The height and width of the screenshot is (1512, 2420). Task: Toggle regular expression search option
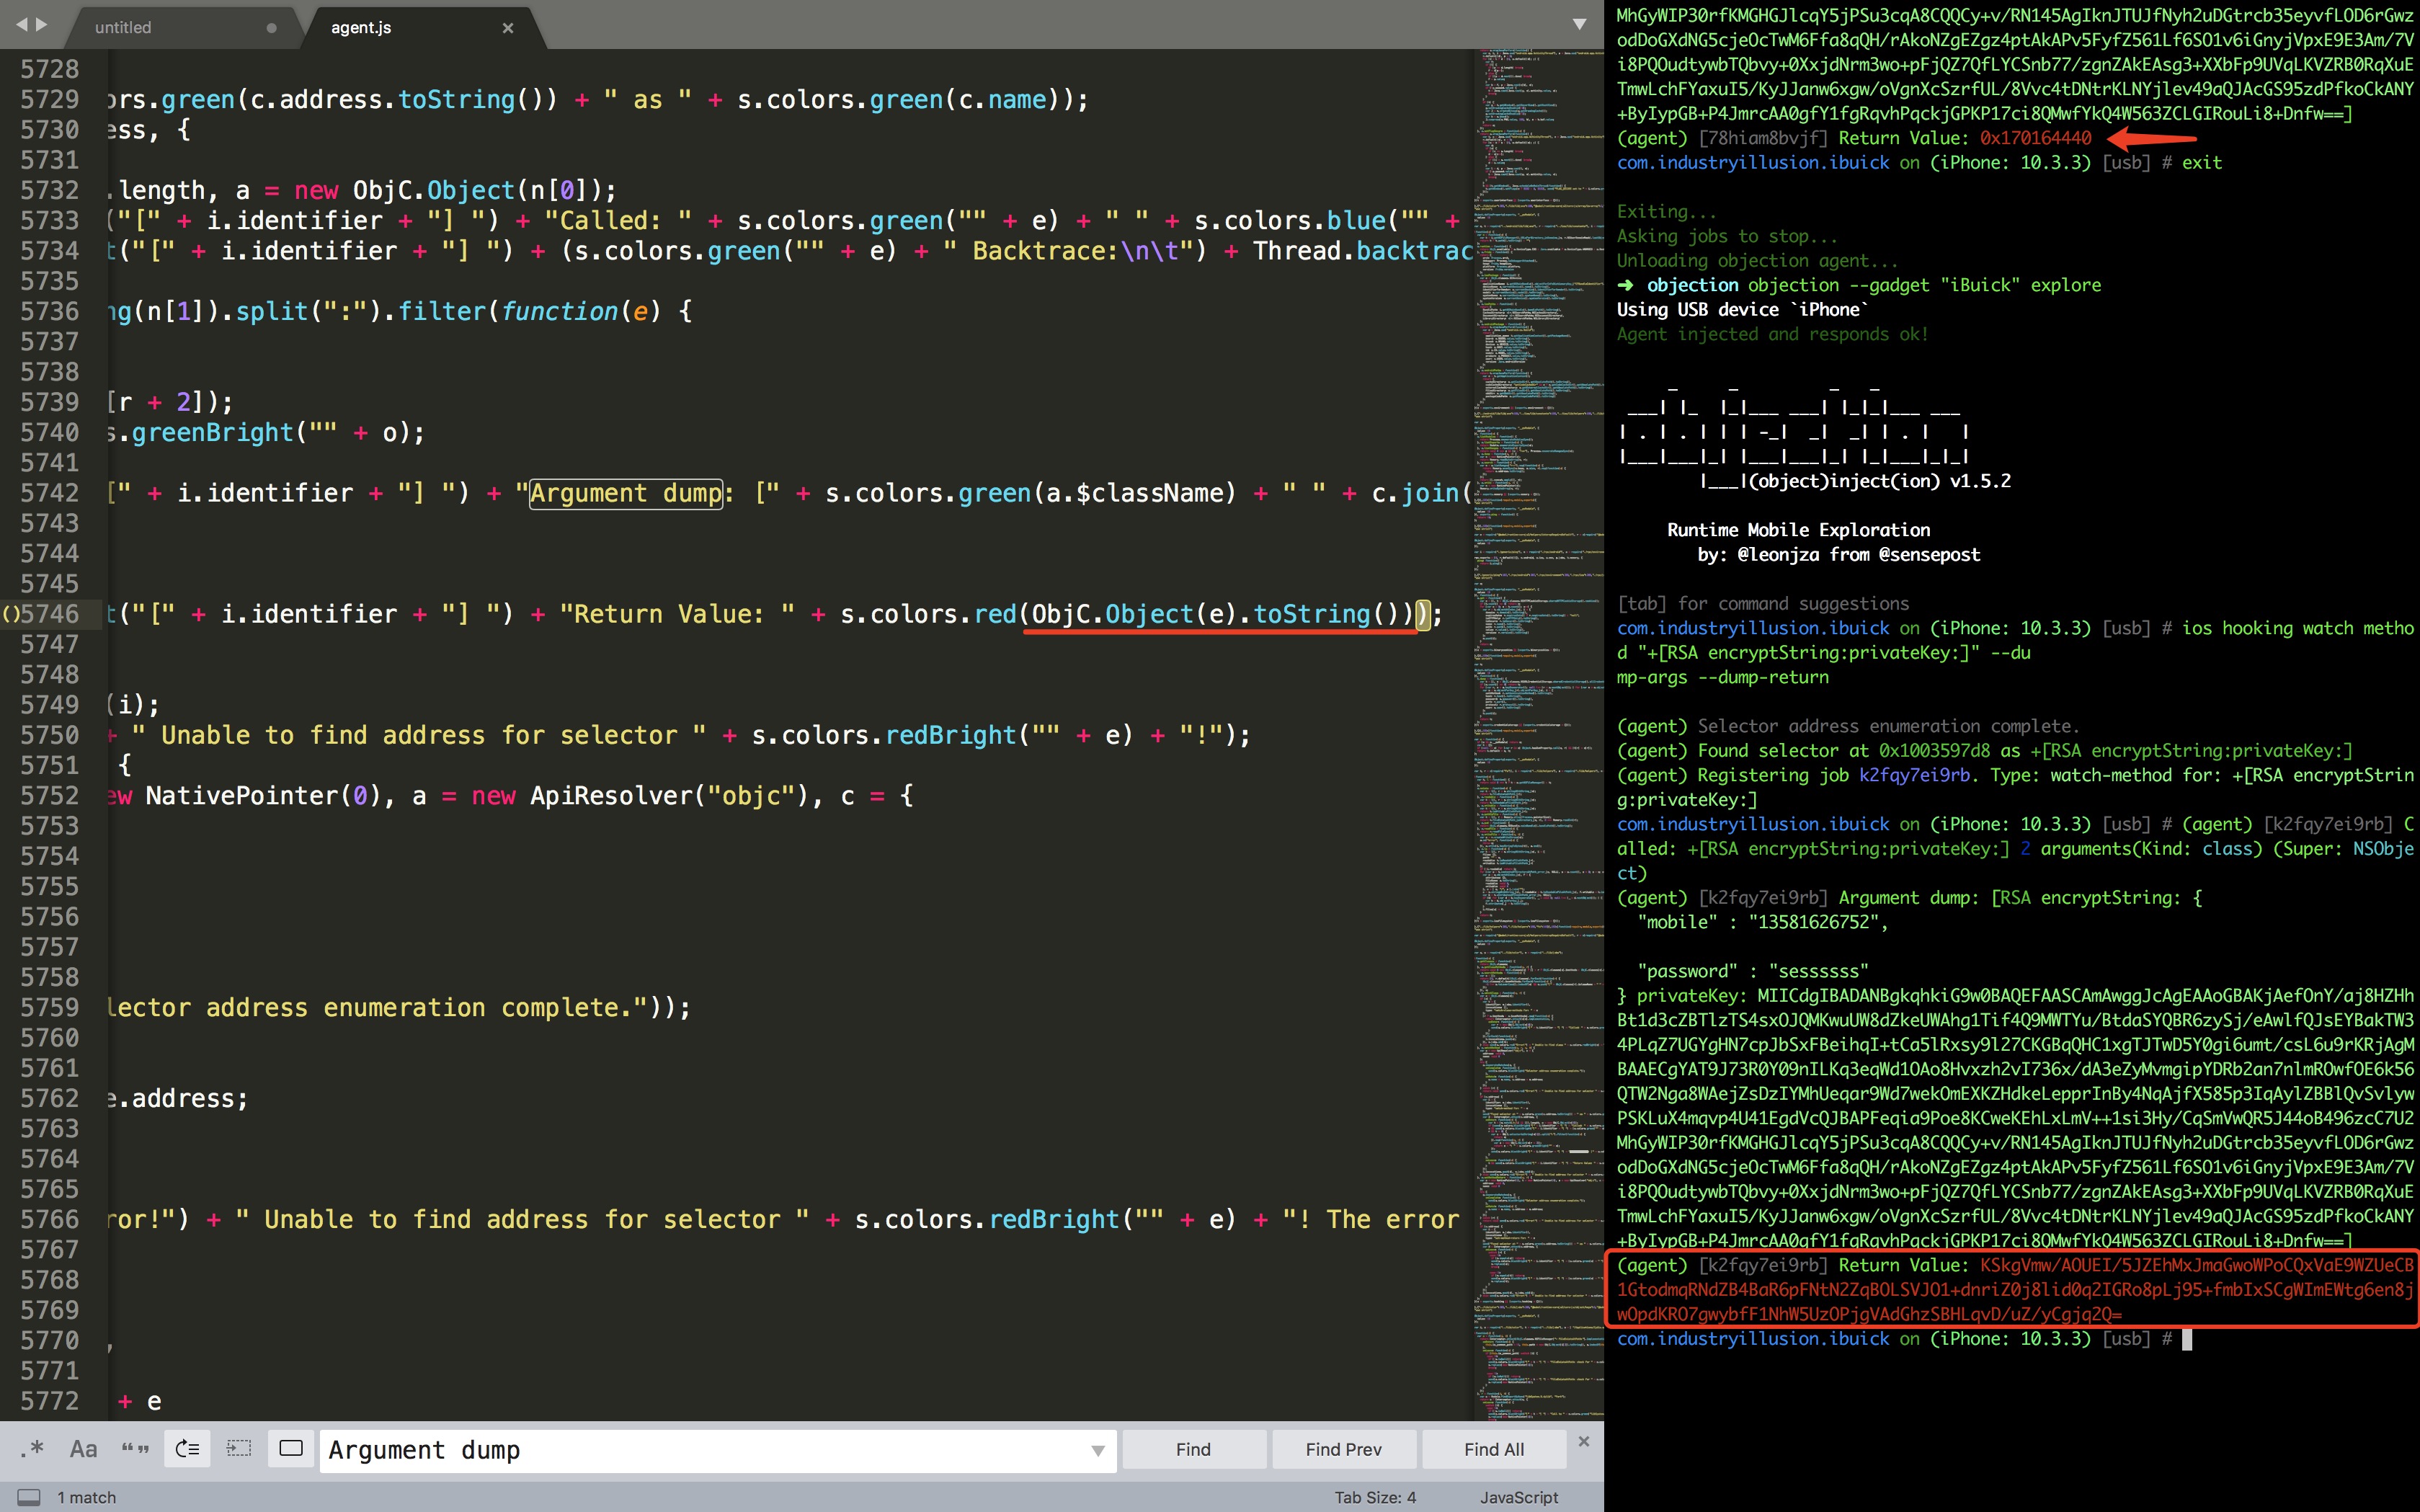click(32, 1449)
